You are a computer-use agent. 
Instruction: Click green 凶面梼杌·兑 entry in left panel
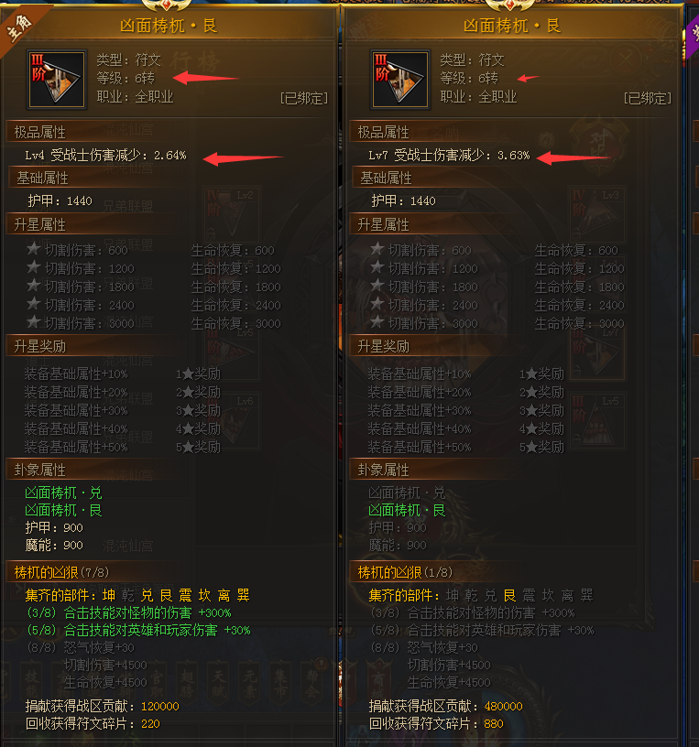(63, 493)
